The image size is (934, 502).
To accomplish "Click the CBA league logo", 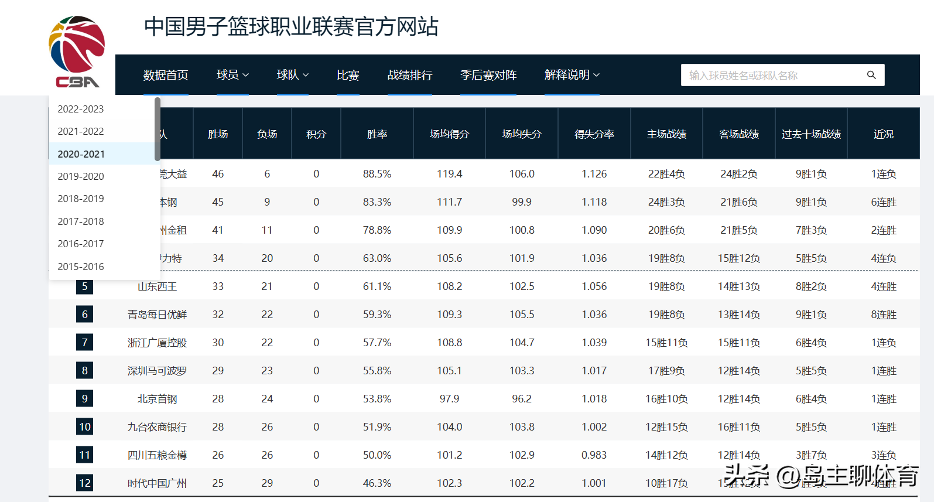I will (77, 52).
